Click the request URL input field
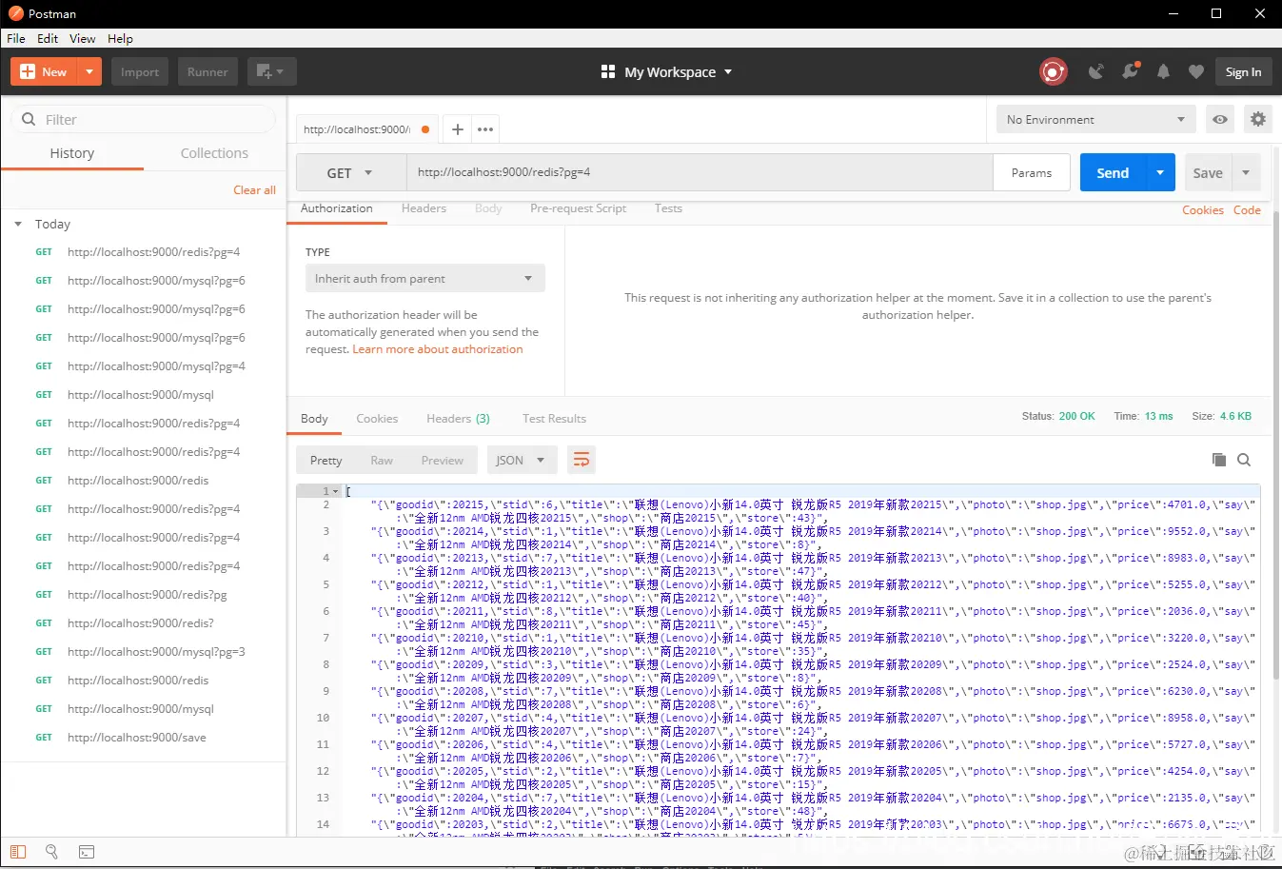 click(x=700, y=173)
